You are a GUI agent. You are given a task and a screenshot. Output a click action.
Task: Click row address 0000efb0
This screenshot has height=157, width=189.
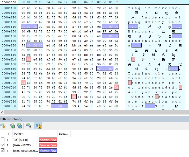tap(9, 59)
